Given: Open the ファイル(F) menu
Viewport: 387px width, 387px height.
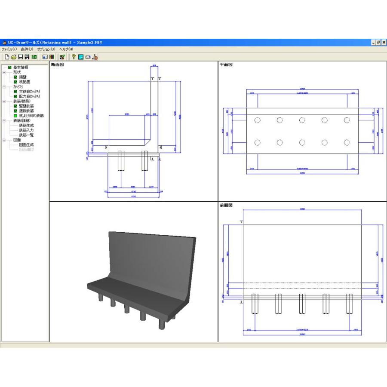Looking at the screenshot, I should 9,49.
